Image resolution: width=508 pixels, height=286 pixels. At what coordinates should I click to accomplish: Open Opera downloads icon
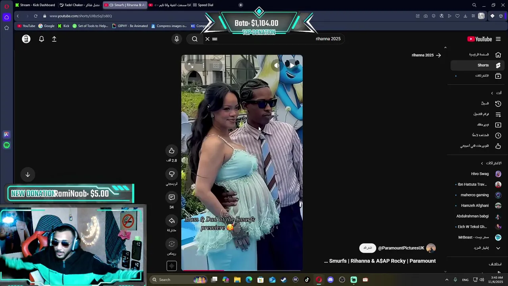point(465,16)
